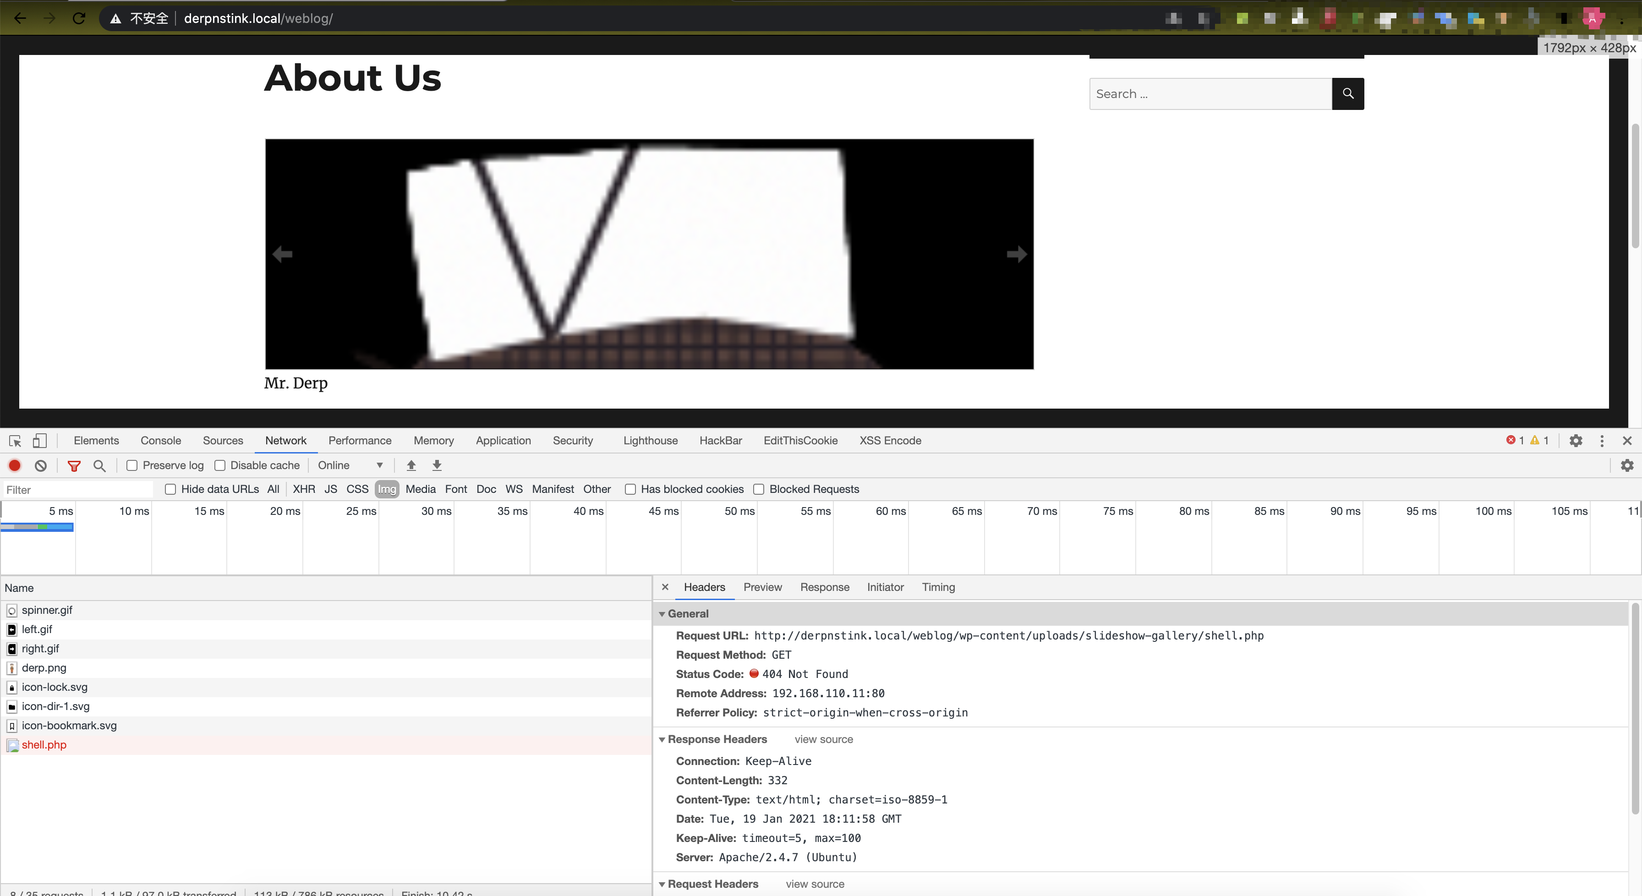Import HAR file with upload arrow
This screenshot has height=896, width=1642.
coord(411,465)
